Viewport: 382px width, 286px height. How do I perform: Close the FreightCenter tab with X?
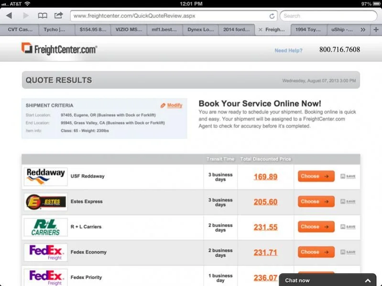[260, 30]
